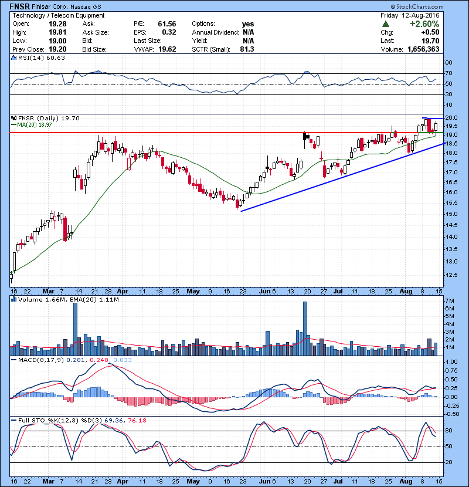Click the Volume bar-chart legend icon

click(x=13, y=299)
